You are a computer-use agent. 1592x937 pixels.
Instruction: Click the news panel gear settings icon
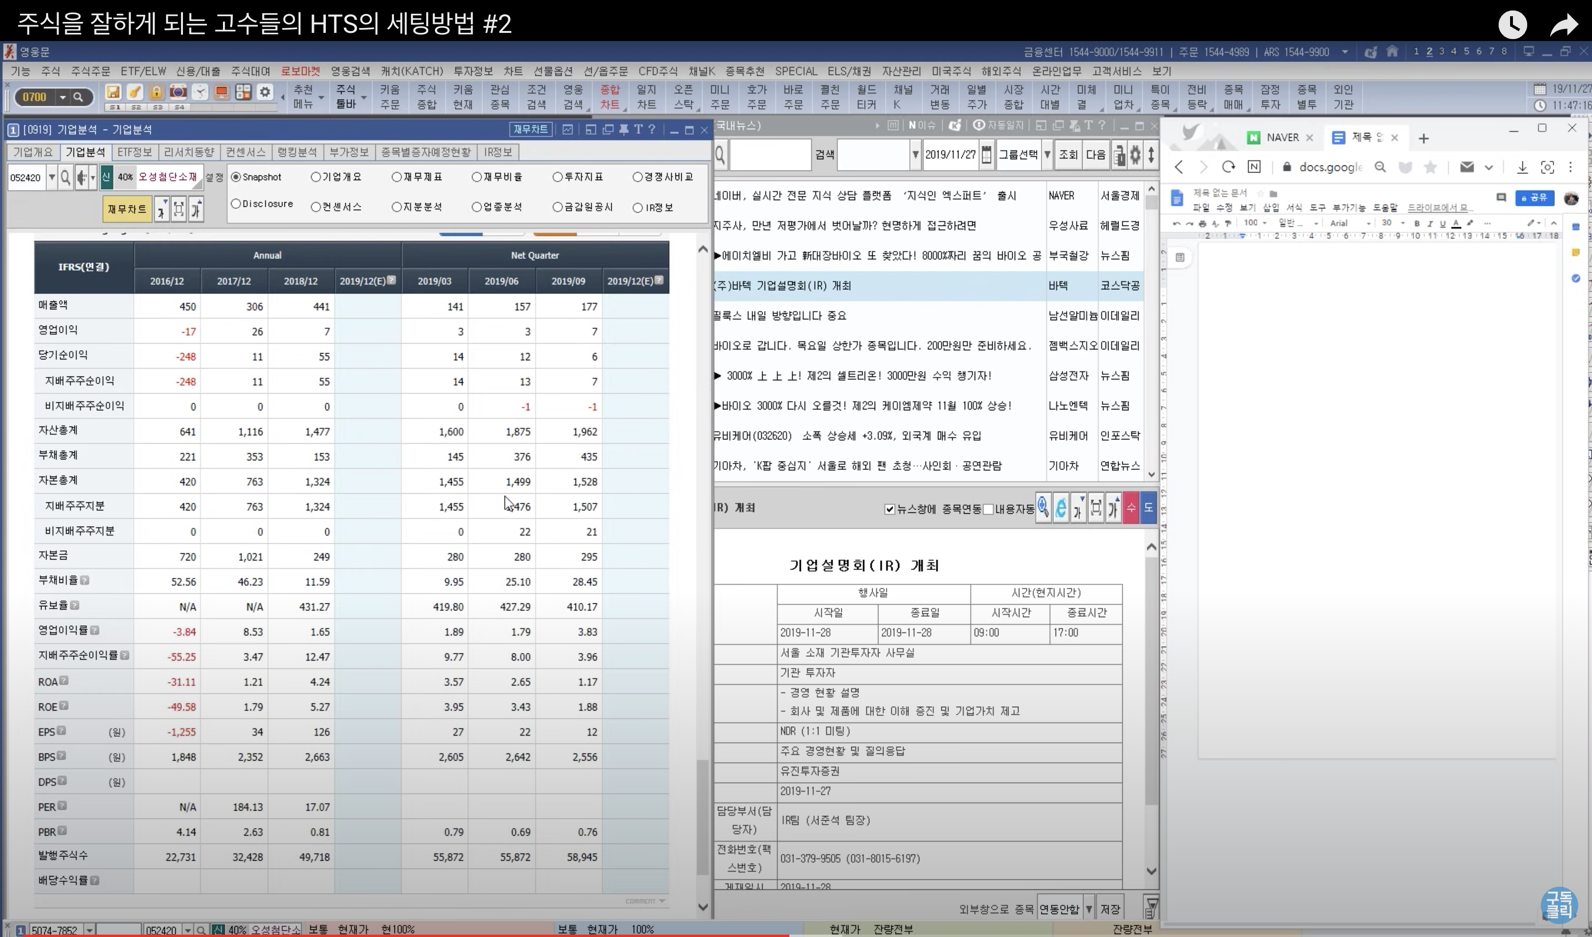tap(1135, 154)
